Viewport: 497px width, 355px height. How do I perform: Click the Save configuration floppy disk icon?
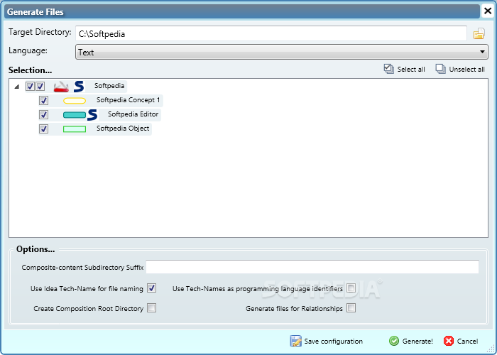[x=296, y=341]
